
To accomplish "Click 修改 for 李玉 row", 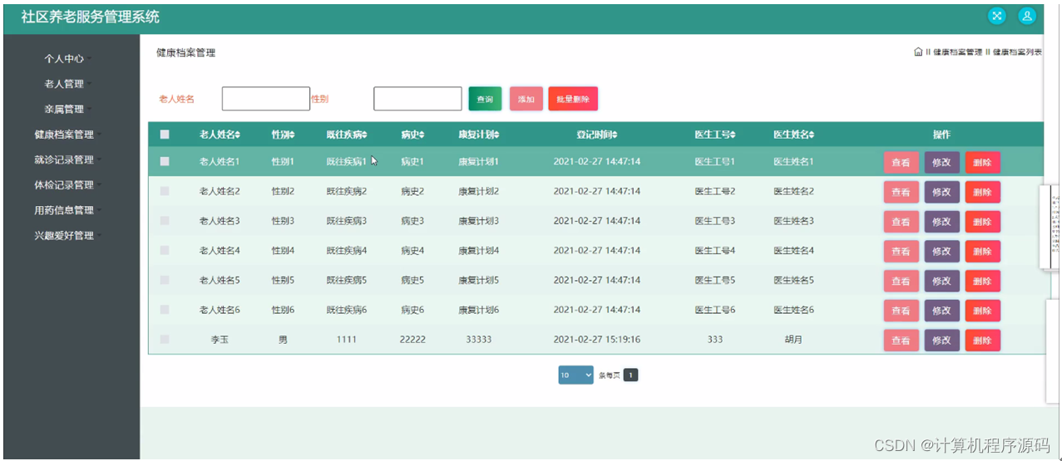I will pos(941,341).
